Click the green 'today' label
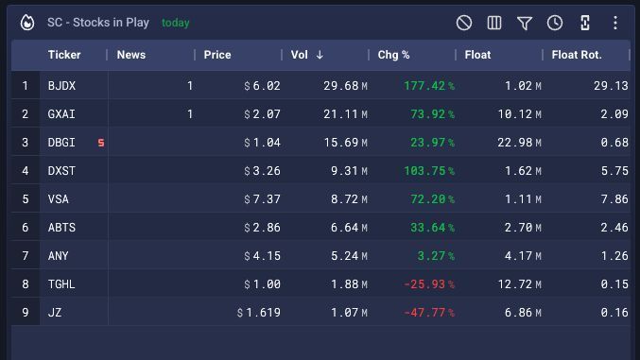640x360 pixels. tap(176, 23)
